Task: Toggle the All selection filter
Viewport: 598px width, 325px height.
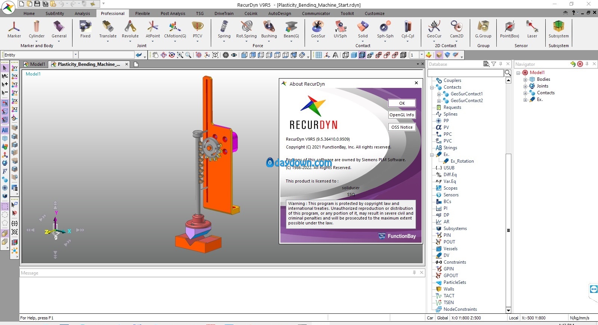Action: tap(4, 130)
